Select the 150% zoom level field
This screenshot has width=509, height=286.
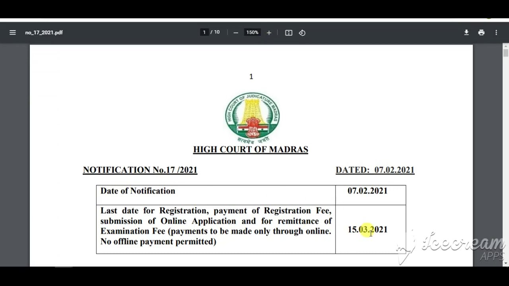(x=252, y=32)
